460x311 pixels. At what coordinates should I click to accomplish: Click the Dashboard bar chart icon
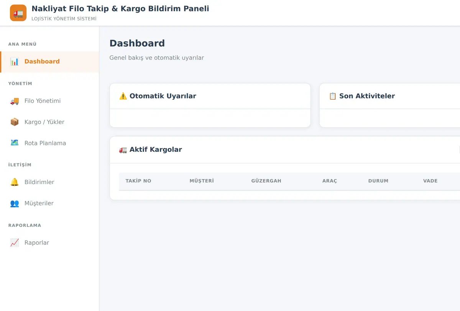coord(15,61)
